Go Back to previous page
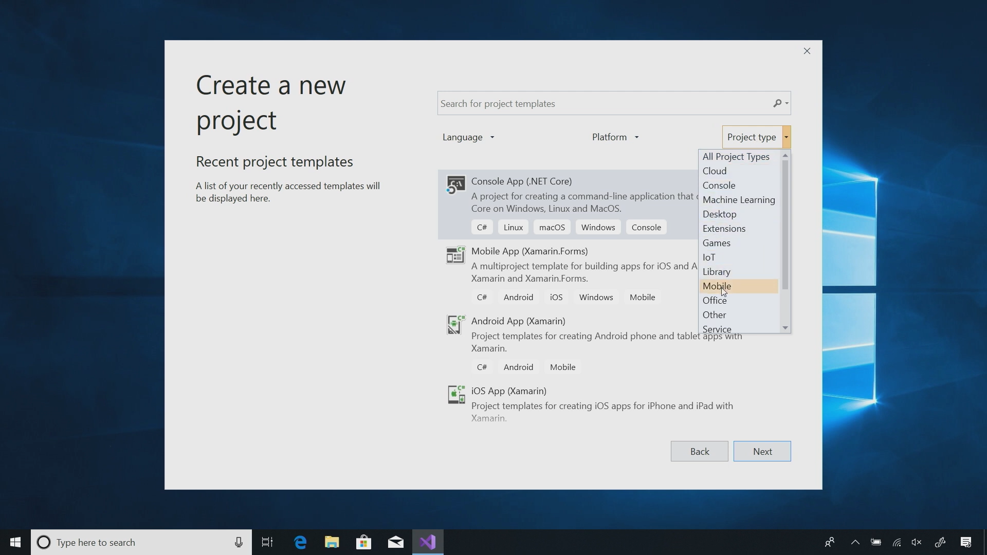The image size is (987, 555). [x=699, y=451]
